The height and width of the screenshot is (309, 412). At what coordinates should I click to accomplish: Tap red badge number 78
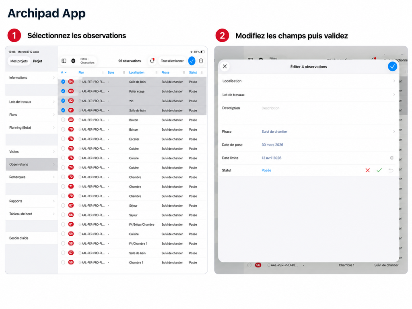point(71,139)
